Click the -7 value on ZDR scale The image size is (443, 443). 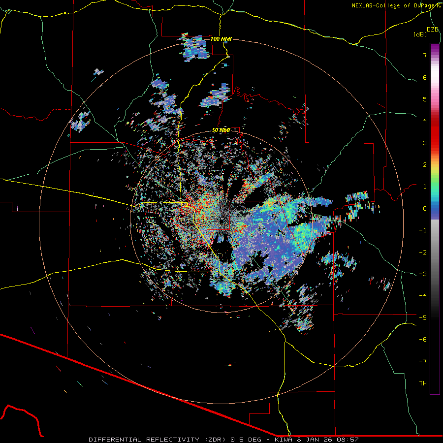click(423, 361)
